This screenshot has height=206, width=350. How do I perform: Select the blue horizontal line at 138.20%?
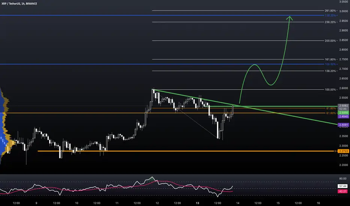tap(162, 15)
